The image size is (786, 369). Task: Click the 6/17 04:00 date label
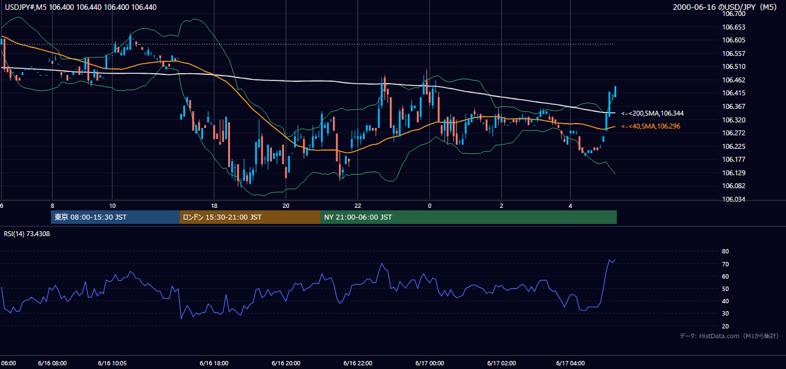(571, 363)
